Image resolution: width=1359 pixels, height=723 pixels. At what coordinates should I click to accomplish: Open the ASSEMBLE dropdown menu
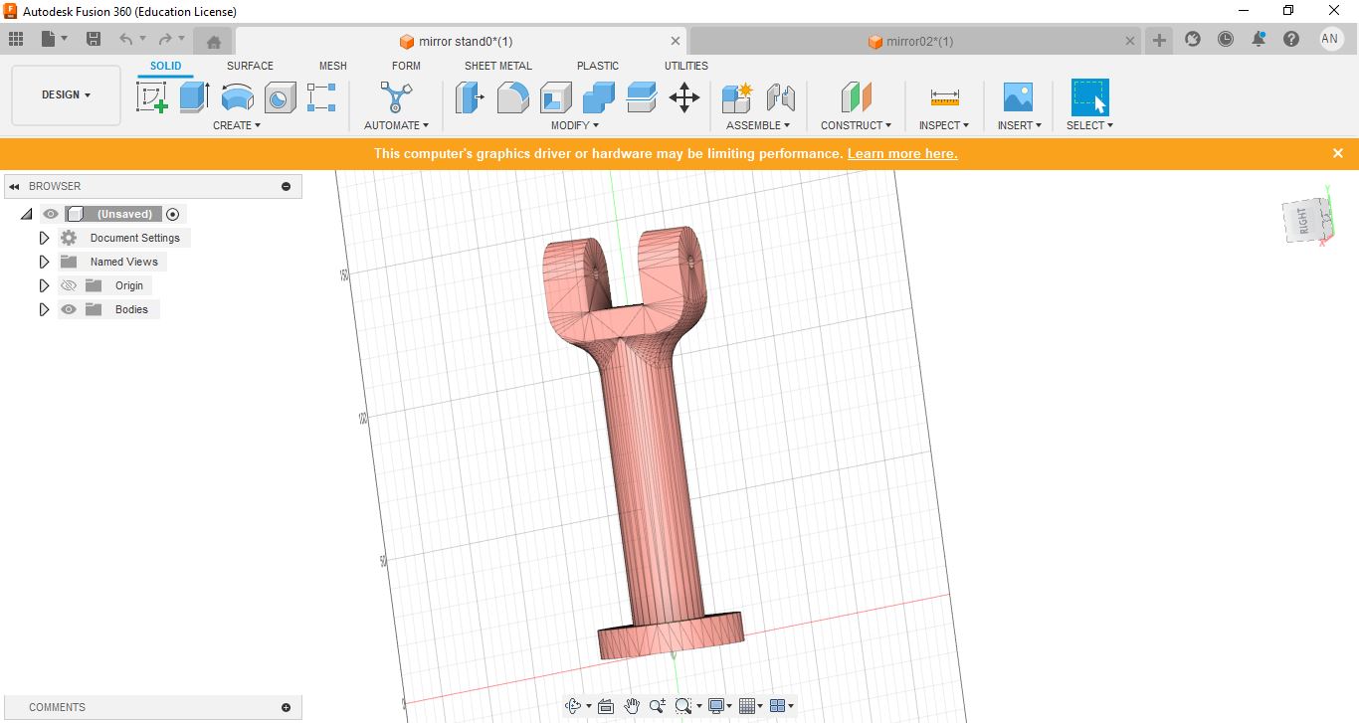[758, 125]
